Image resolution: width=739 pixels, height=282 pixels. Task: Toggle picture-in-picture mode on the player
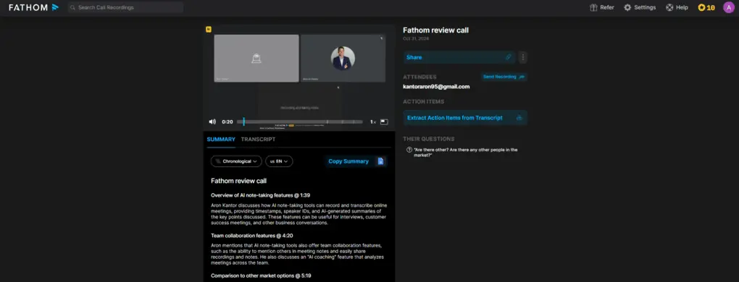coord(384,121)
